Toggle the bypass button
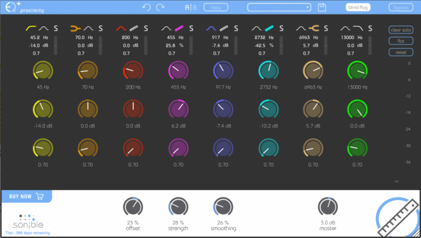 401,7
